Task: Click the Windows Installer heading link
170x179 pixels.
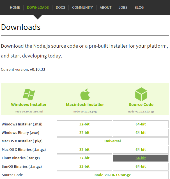Action: (x=29, y=105)
